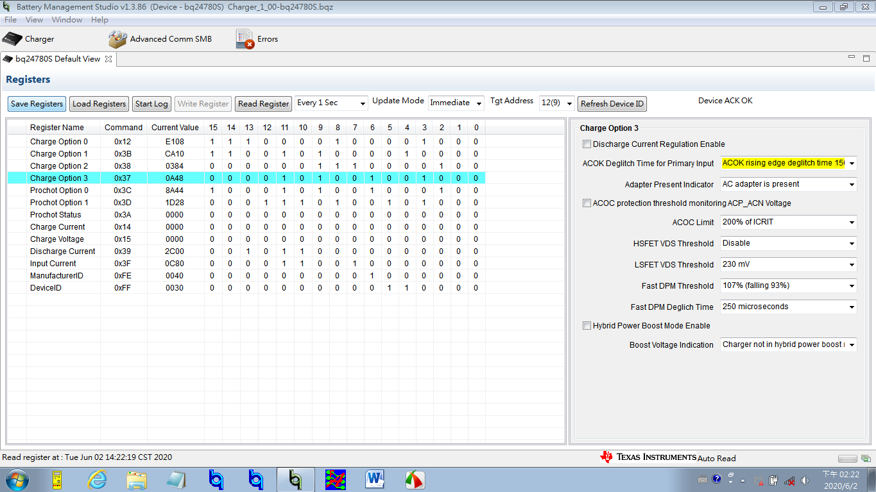Open the Charger view from the toolbar
This screenshot has height=492, width=876.
[28, 39]
